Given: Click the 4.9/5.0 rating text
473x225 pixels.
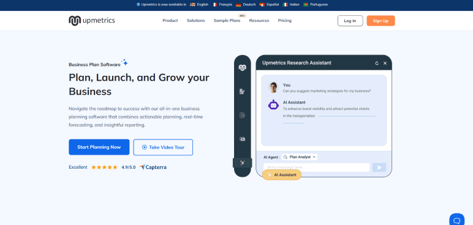Looking at the screenshot, I should coord(129,167).
